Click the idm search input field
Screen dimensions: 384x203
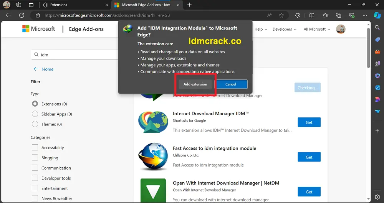(x=75, y=54)
